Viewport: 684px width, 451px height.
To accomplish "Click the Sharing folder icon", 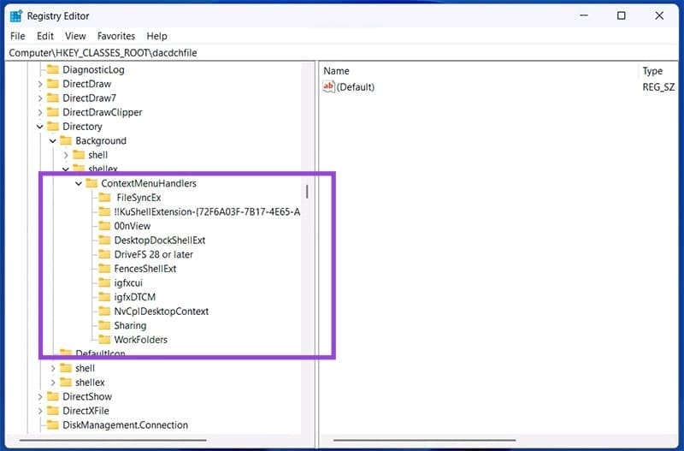I will (104, 325).
